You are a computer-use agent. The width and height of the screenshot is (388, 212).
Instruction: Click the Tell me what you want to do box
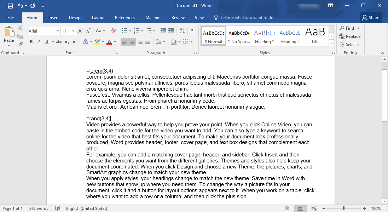point(244,18)
